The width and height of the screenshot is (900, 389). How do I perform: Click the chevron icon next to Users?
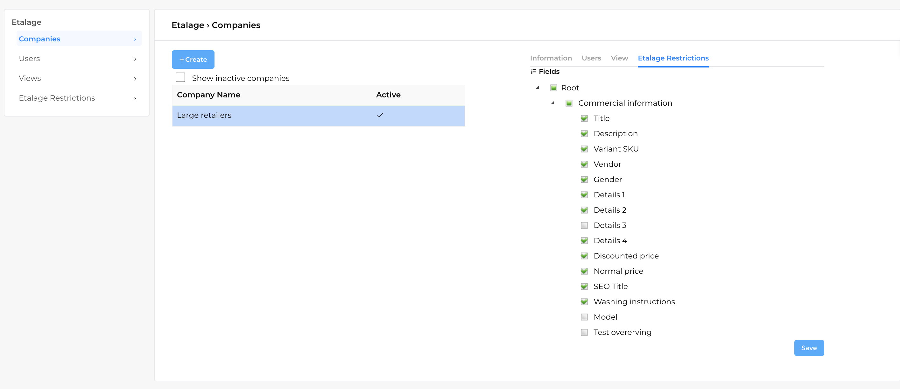pyautogui.click(x=135, y=59)
